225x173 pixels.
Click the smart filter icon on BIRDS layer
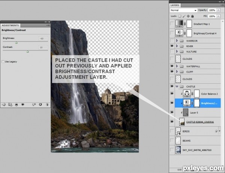point(216,131)
